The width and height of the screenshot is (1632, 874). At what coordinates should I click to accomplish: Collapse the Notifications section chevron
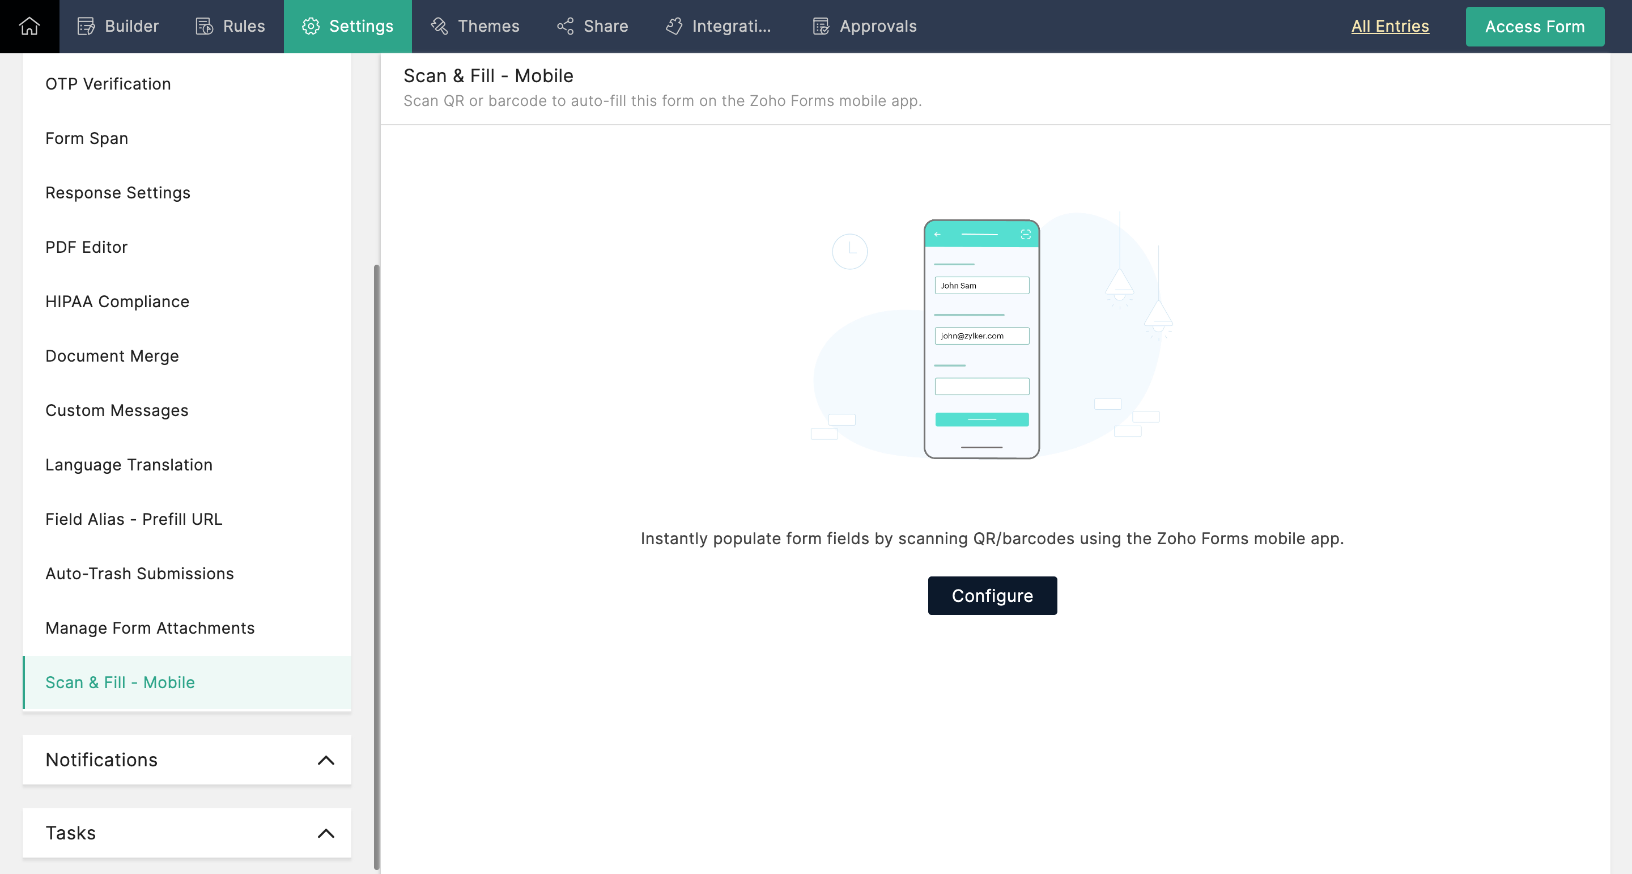click(326, 760)
